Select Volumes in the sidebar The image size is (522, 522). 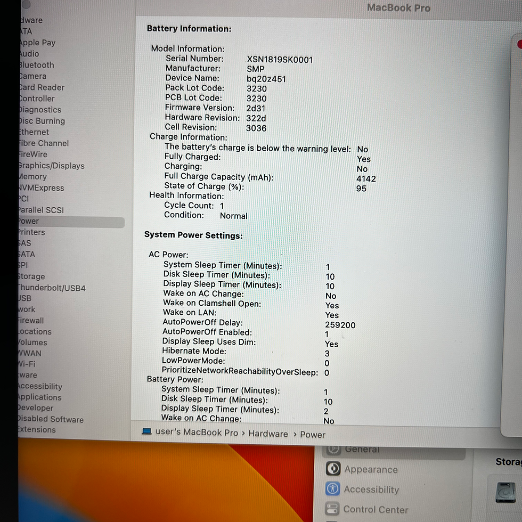32,342
